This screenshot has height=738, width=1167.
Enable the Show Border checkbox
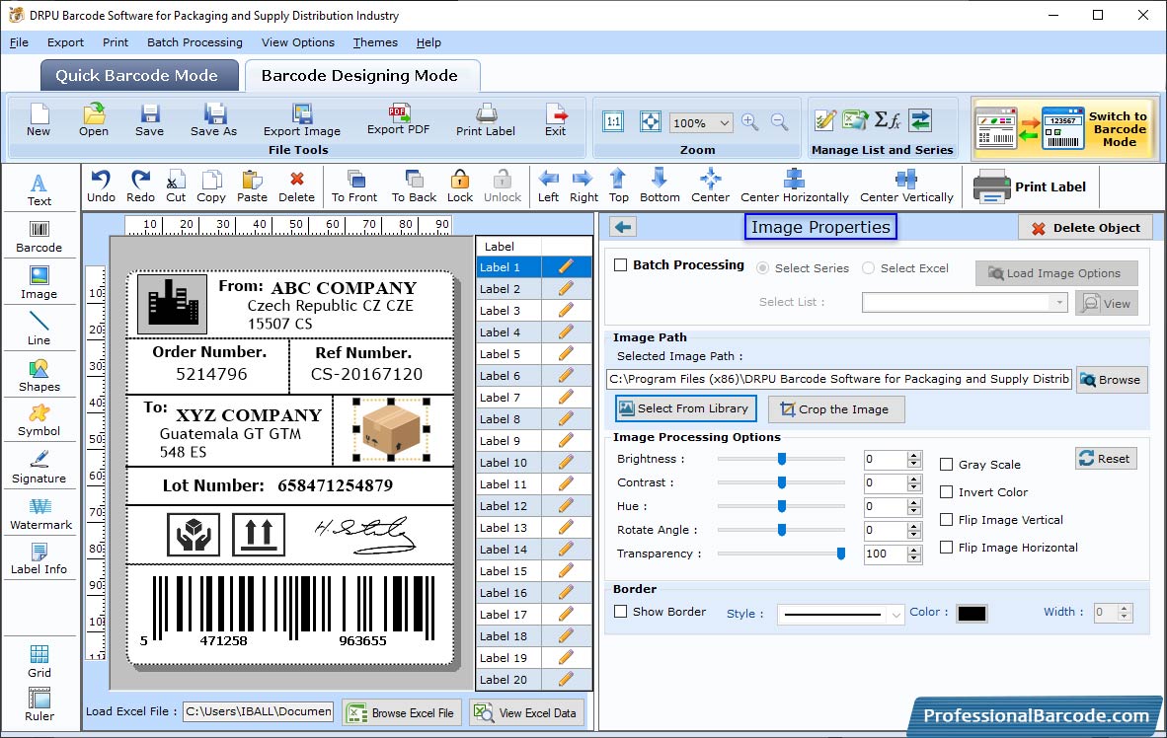pyautogui.click(x=621, y=612)
